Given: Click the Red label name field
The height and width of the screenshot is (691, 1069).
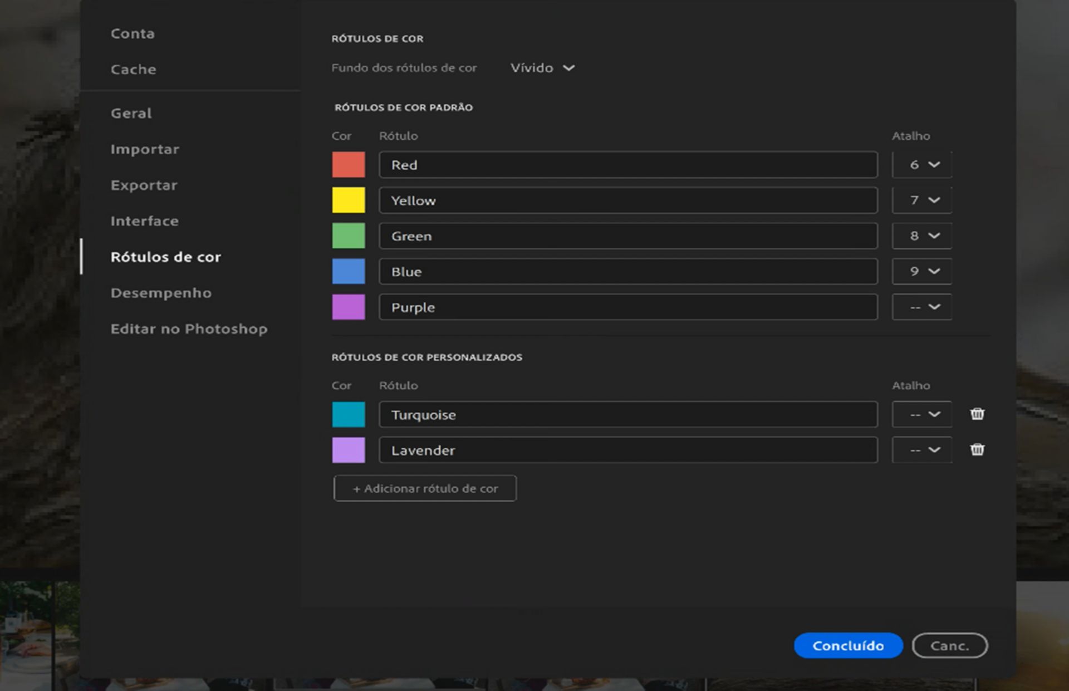Looking at the screenshot, I should [628, 165].
